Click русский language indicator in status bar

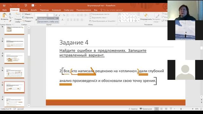pos(20,109)
